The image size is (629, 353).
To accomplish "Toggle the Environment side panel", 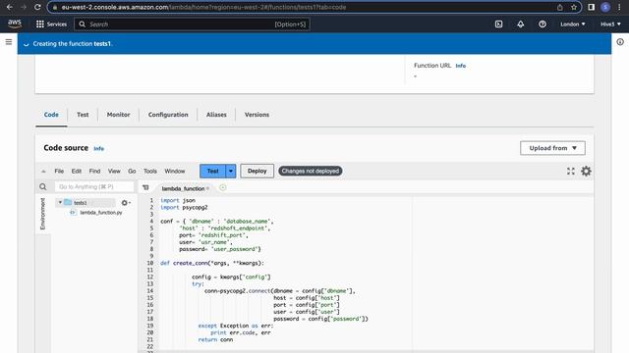I will coord(42,214).
